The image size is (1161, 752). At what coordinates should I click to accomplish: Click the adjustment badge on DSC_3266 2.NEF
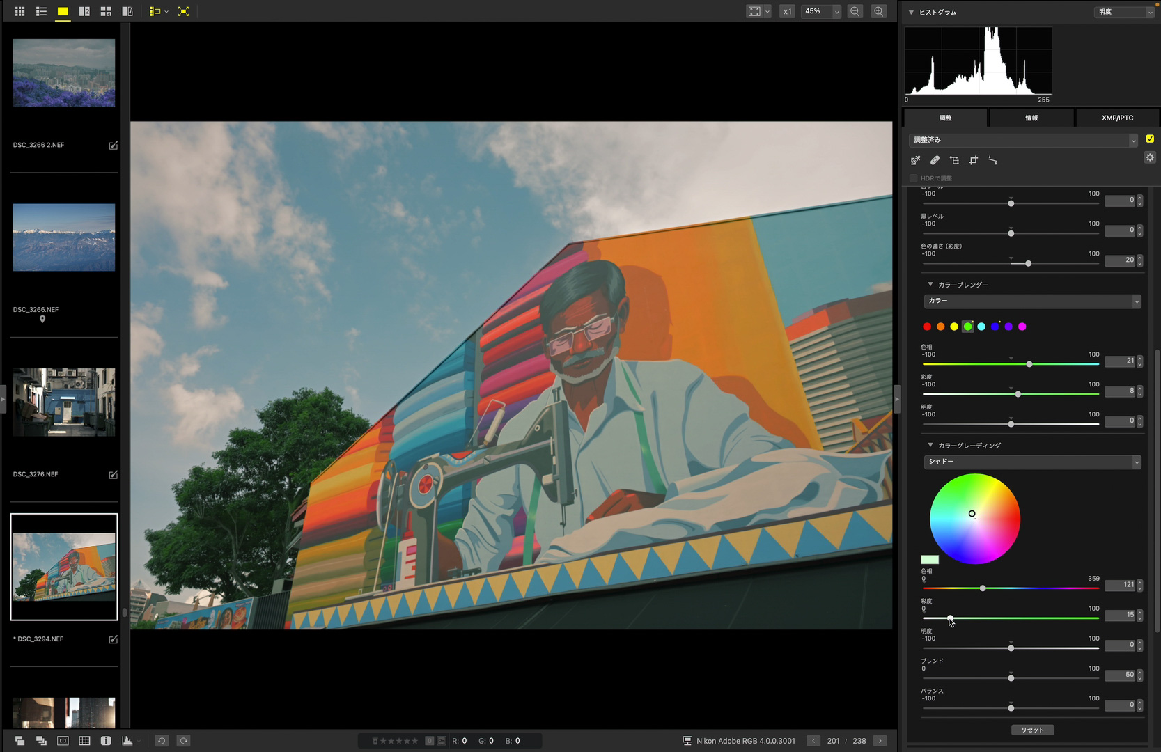click(113, 146)
